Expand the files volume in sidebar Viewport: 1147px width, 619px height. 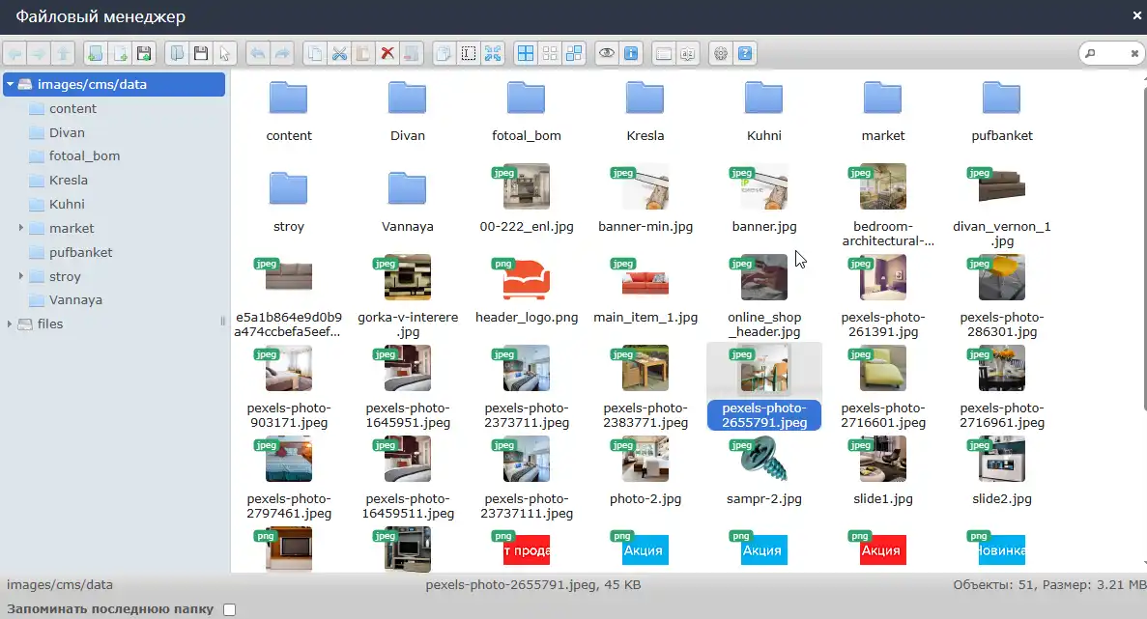click(x=10, y=324)
